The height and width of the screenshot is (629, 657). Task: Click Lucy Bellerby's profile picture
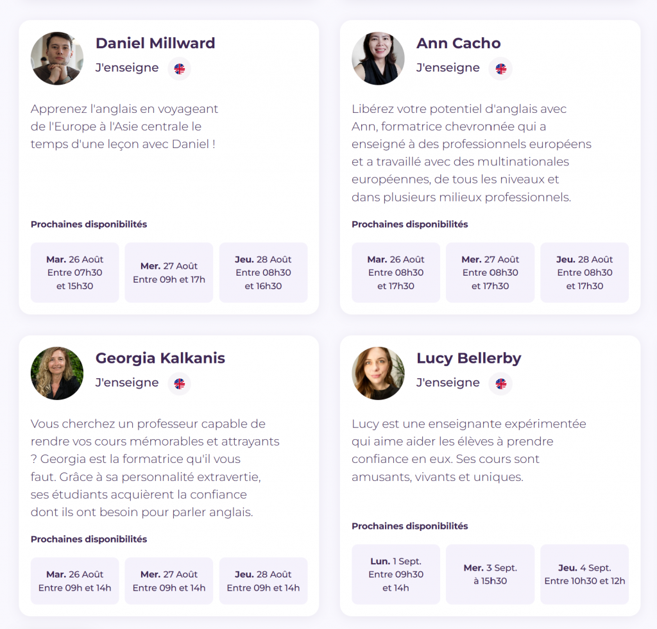coord(378,373)
